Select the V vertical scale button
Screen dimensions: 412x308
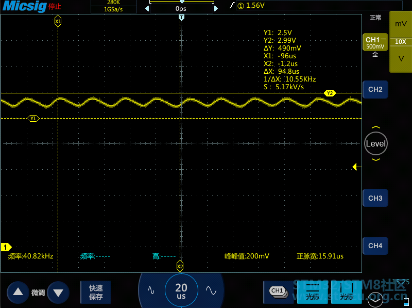point(401,59)
